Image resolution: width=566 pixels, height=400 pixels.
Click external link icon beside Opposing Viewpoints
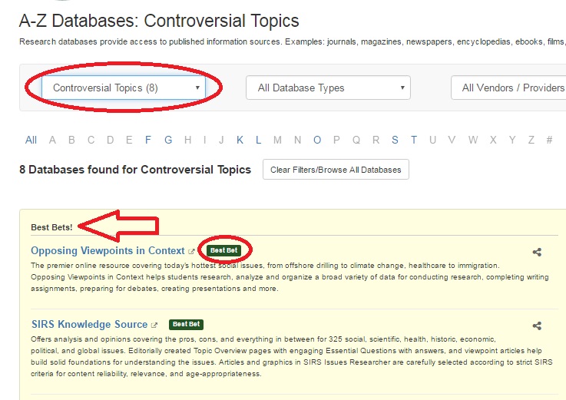[x=191, y=252]
